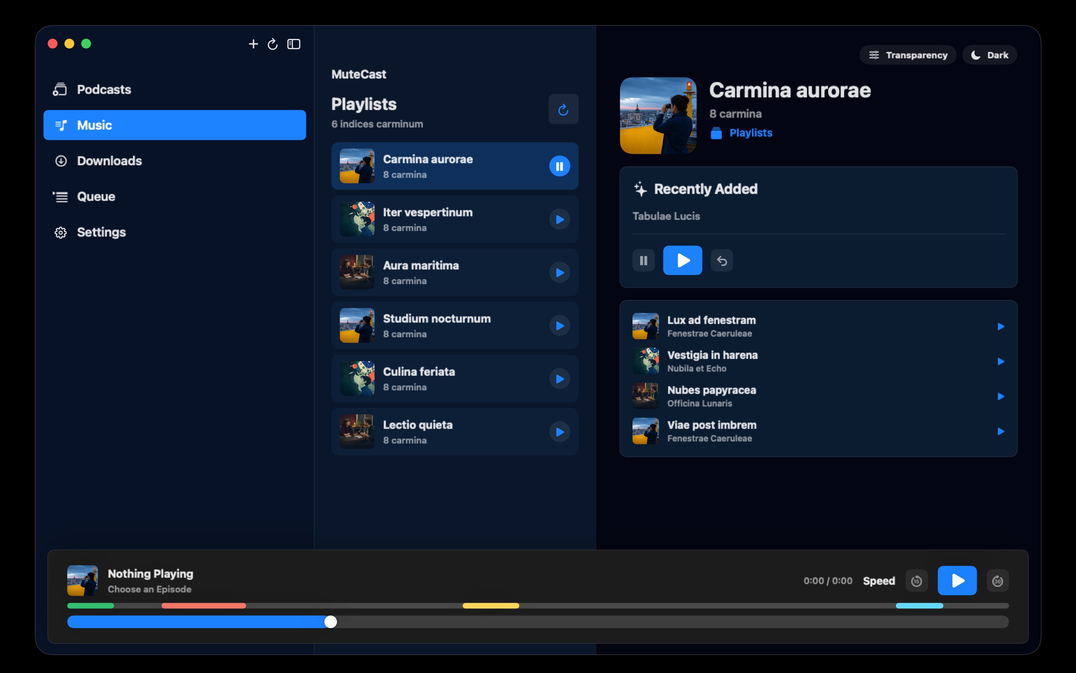Play the Lectio quieta playlist
Viewport: 1076px width, 673px height.
[559, 432]
